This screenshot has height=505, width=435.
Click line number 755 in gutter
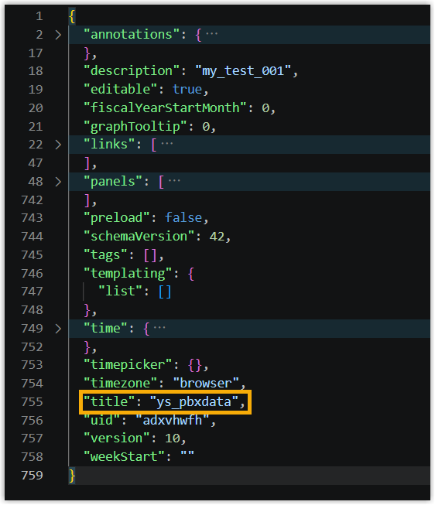[32, 402]
